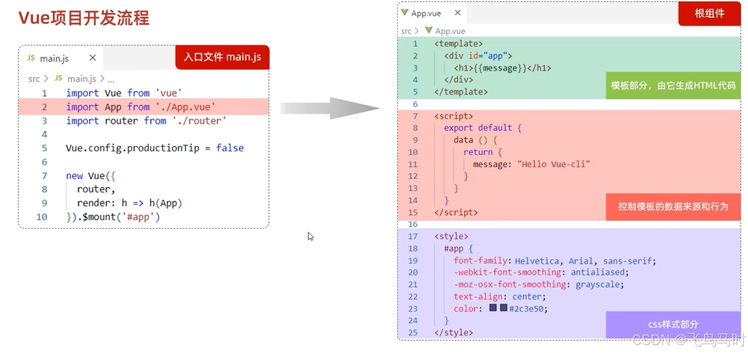The image size is (748, 353).
Task: Click the '入口文件 main.js' red label
Action: pos(222,57)
